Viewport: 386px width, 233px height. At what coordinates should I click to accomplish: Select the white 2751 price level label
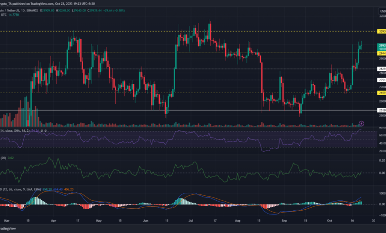[x=382, y=80]
